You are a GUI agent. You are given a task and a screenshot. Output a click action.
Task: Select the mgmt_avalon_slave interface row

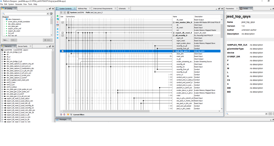(183, 43)
